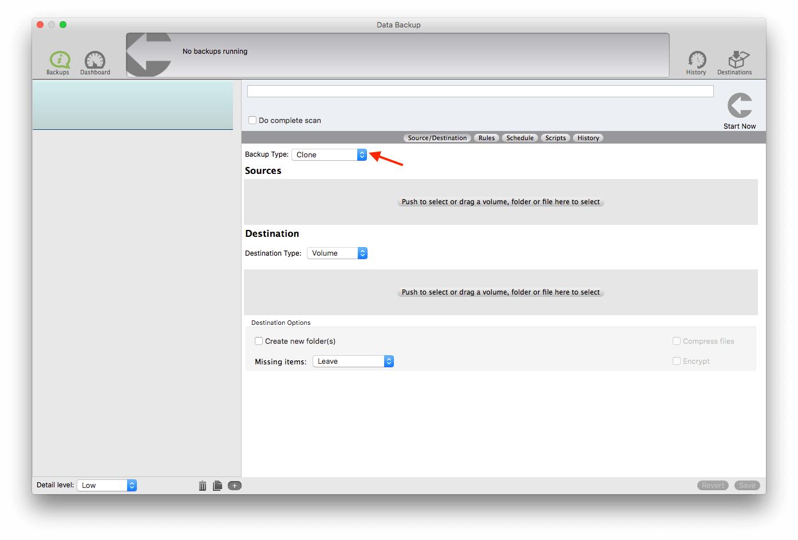798x540 pixels.
Task: Open the Destinations icon
Action: point(736,57)
